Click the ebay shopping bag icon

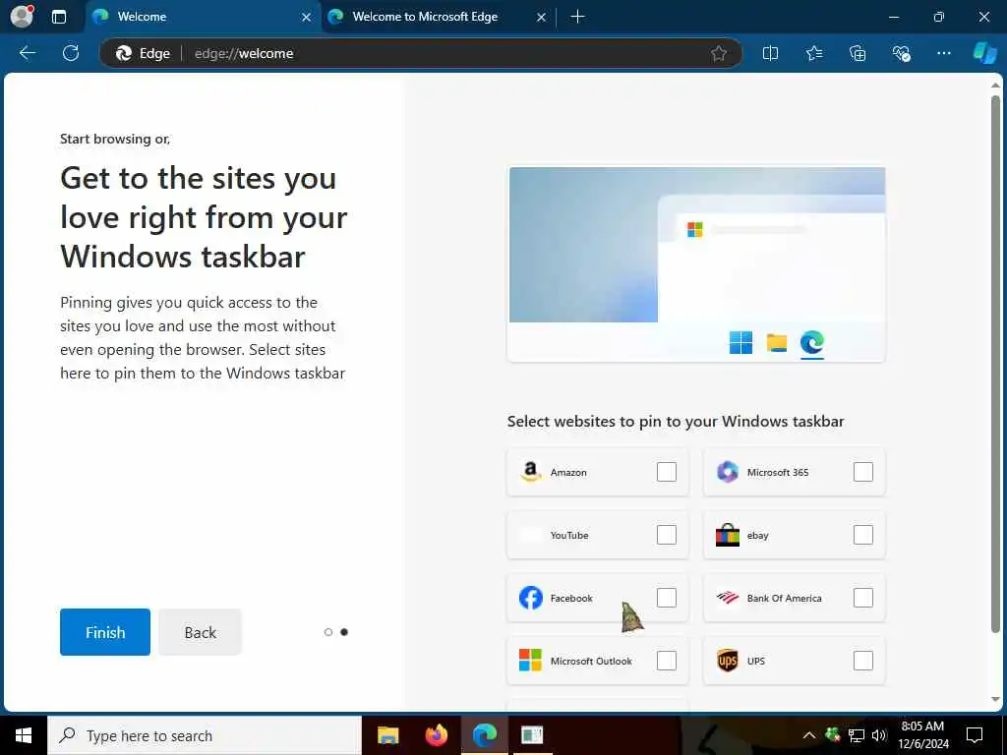pyautogui.click(x=727, y=535)
